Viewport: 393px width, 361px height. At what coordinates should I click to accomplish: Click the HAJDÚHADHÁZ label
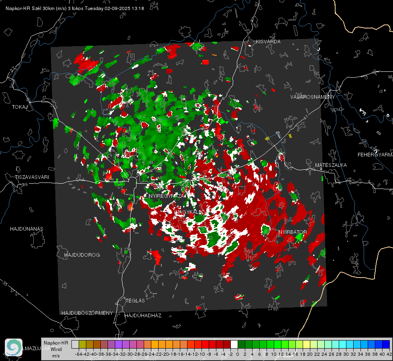[143, 316]
